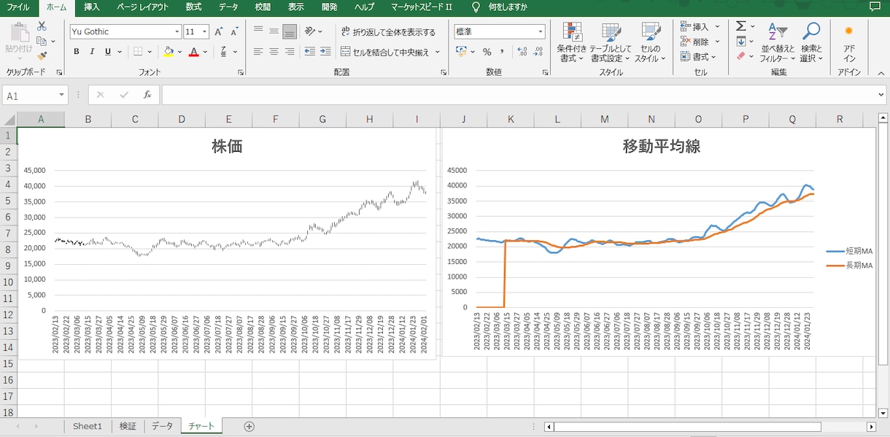Add a new sheet with plus
This screenshot has width=890, height=437.
tap(249, 426)
